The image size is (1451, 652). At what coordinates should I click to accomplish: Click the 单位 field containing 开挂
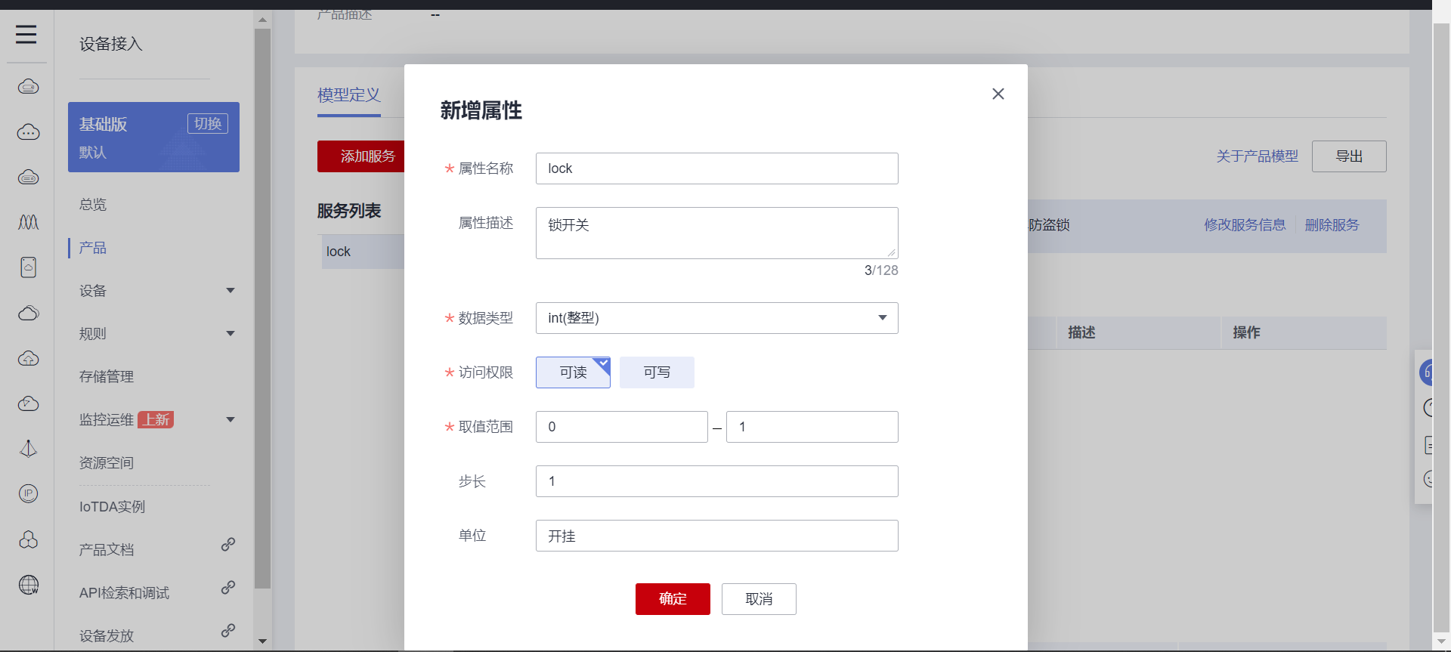(716, 536)
